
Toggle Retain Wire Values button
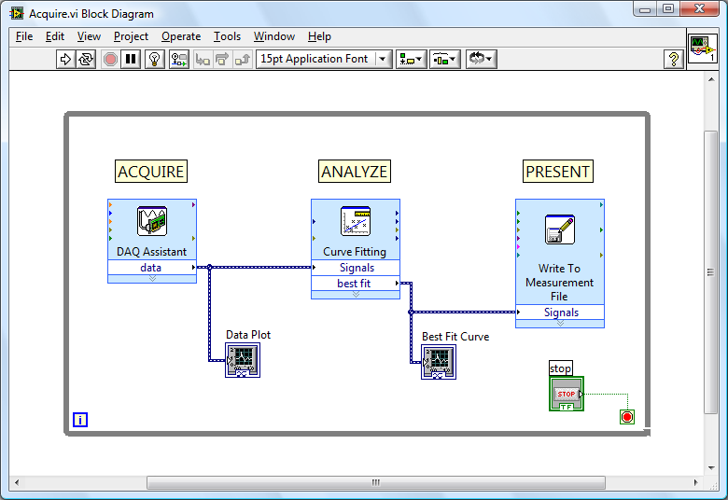[179, 59]
